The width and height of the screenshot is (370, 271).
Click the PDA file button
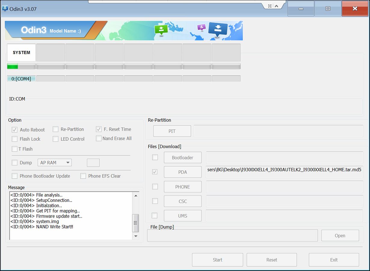183,172
